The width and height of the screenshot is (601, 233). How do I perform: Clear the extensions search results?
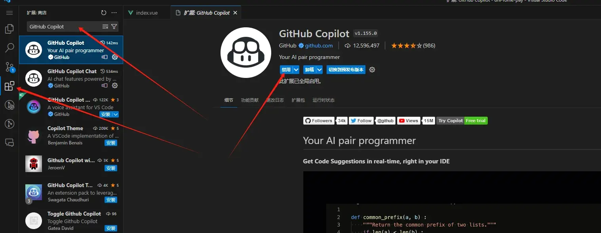[105, 27]
